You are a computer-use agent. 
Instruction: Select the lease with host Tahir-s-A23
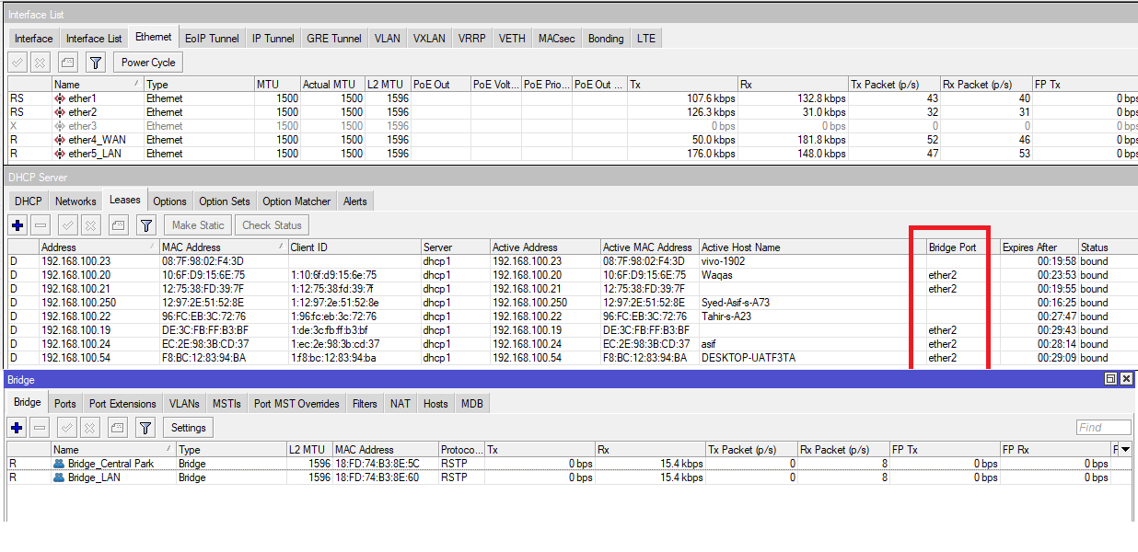[571, 316]
